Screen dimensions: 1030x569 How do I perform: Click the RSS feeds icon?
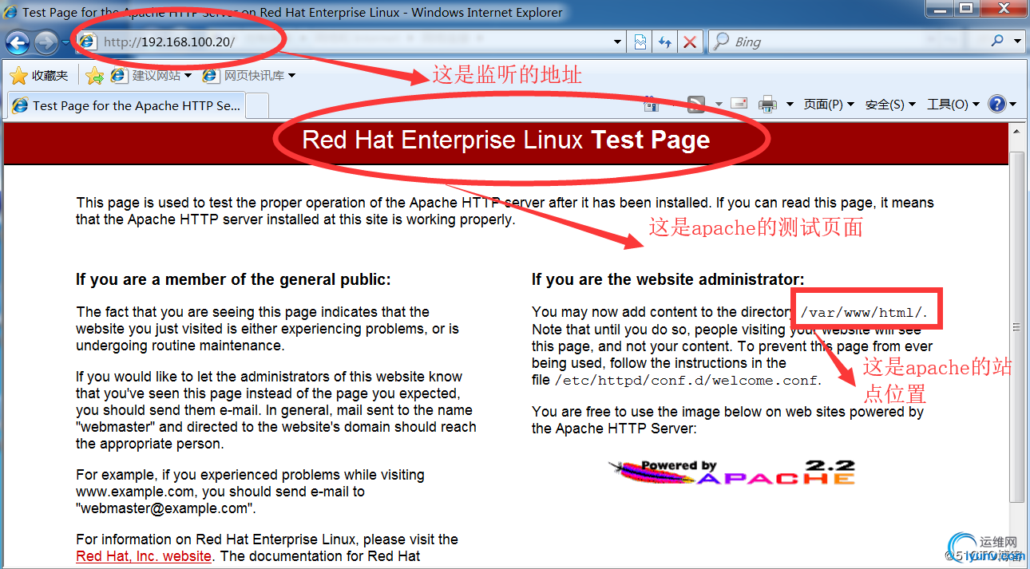[x=696, y=104]
